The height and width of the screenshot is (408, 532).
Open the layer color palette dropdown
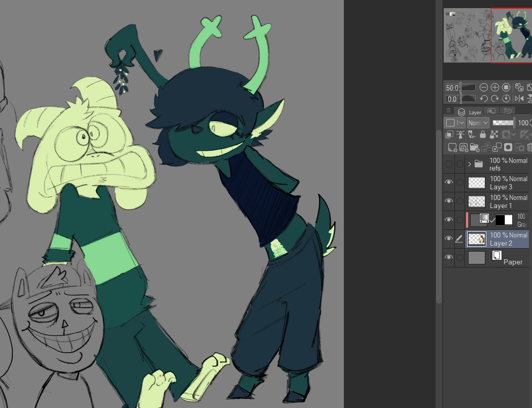click(454, 123)
